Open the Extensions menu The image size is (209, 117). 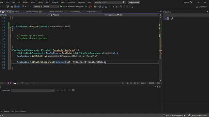coord(71,2)
